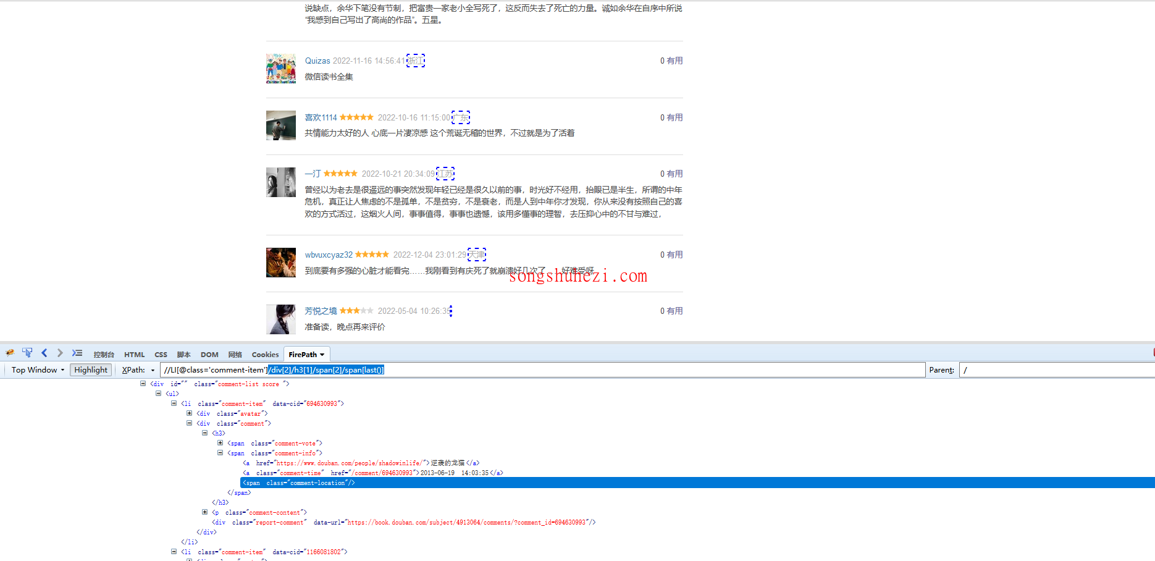Open the Top Window dropdown
The width and height of the screenshot is (1155, 561).
click(38, 370)
